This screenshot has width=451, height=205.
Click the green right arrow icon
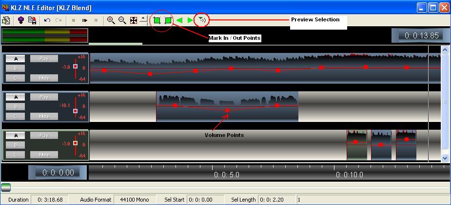(190, 20)
